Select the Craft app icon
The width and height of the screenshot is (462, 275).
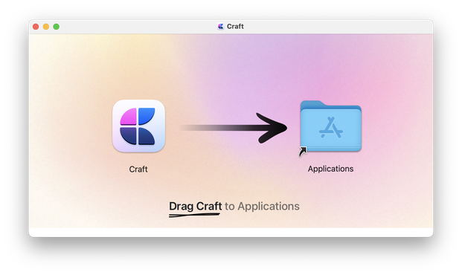coord(138,126)
